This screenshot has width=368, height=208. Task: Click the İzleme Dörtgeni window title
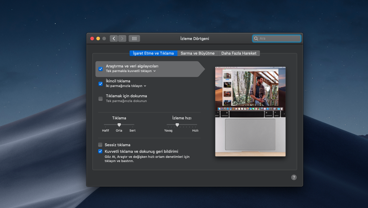point(195,38)
